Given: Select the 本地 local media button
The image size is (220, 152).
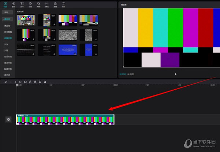Looking at the screenshot, I should (7, 12).
